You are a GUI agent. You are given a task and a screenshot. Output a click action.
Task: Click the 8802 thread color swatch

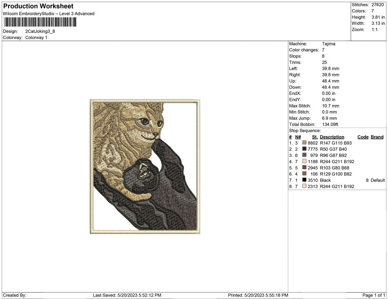point(305,143)
